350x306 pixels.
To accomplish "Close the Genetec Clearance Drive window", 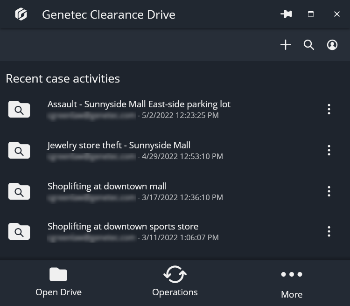I will (x=337, y=14).
